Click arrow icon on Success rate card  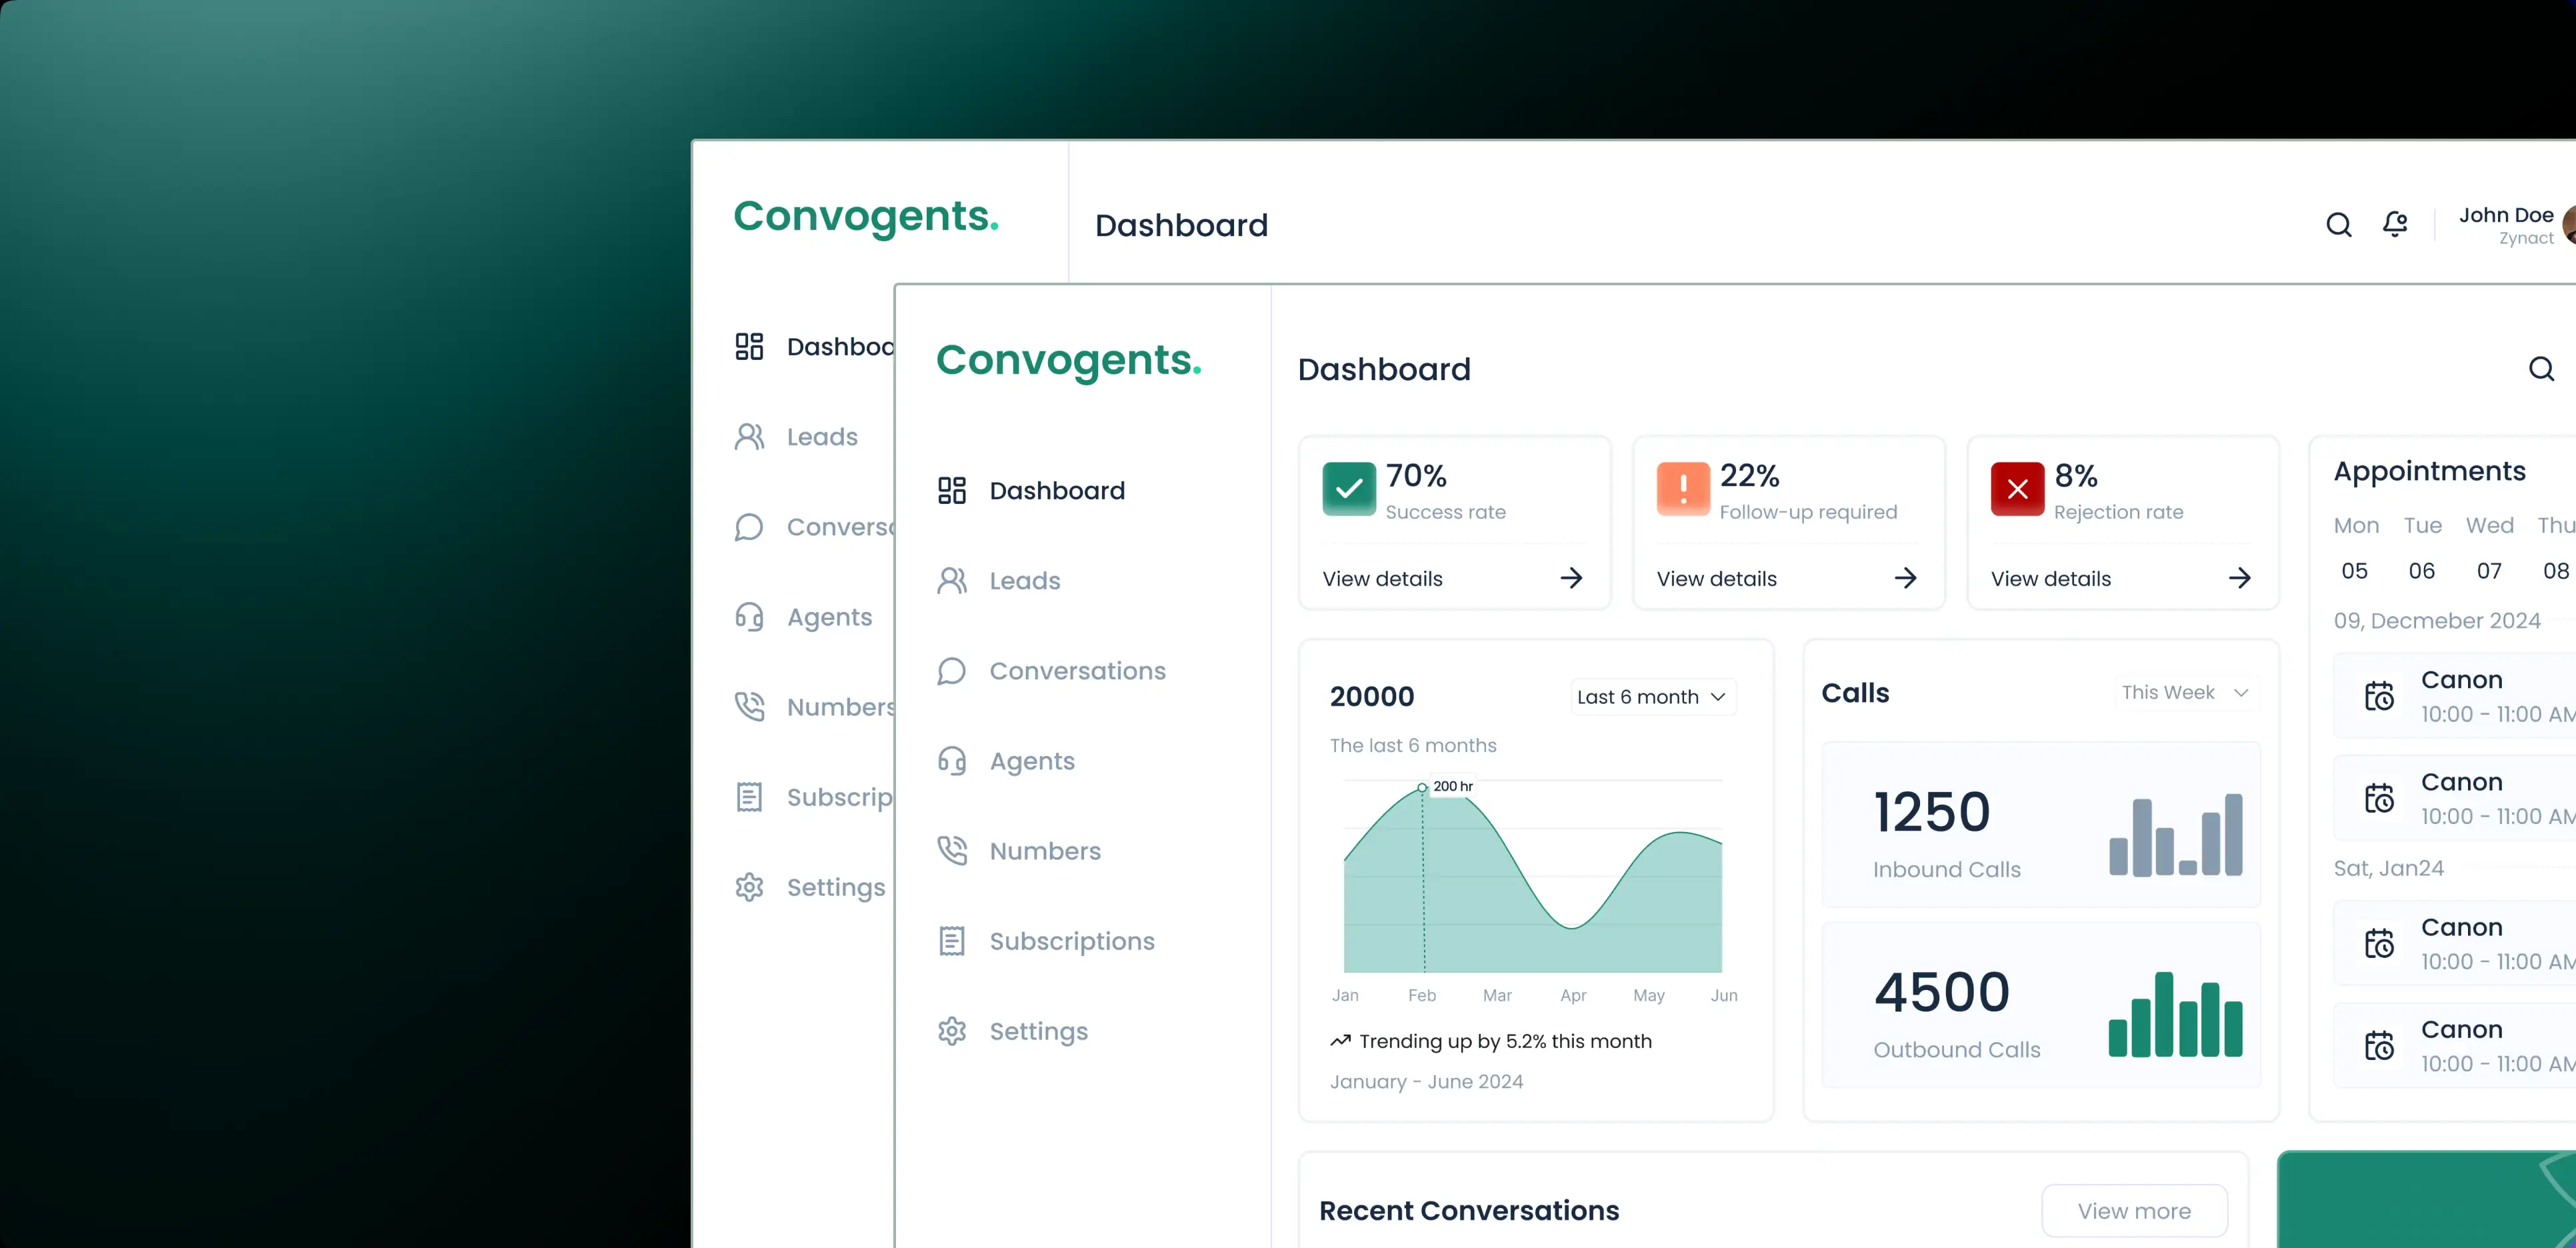click(x=1571, y=578)
